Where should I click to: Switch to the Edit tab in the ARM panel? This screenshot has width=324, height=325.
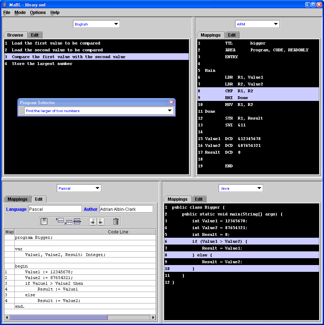click(232, 35)
